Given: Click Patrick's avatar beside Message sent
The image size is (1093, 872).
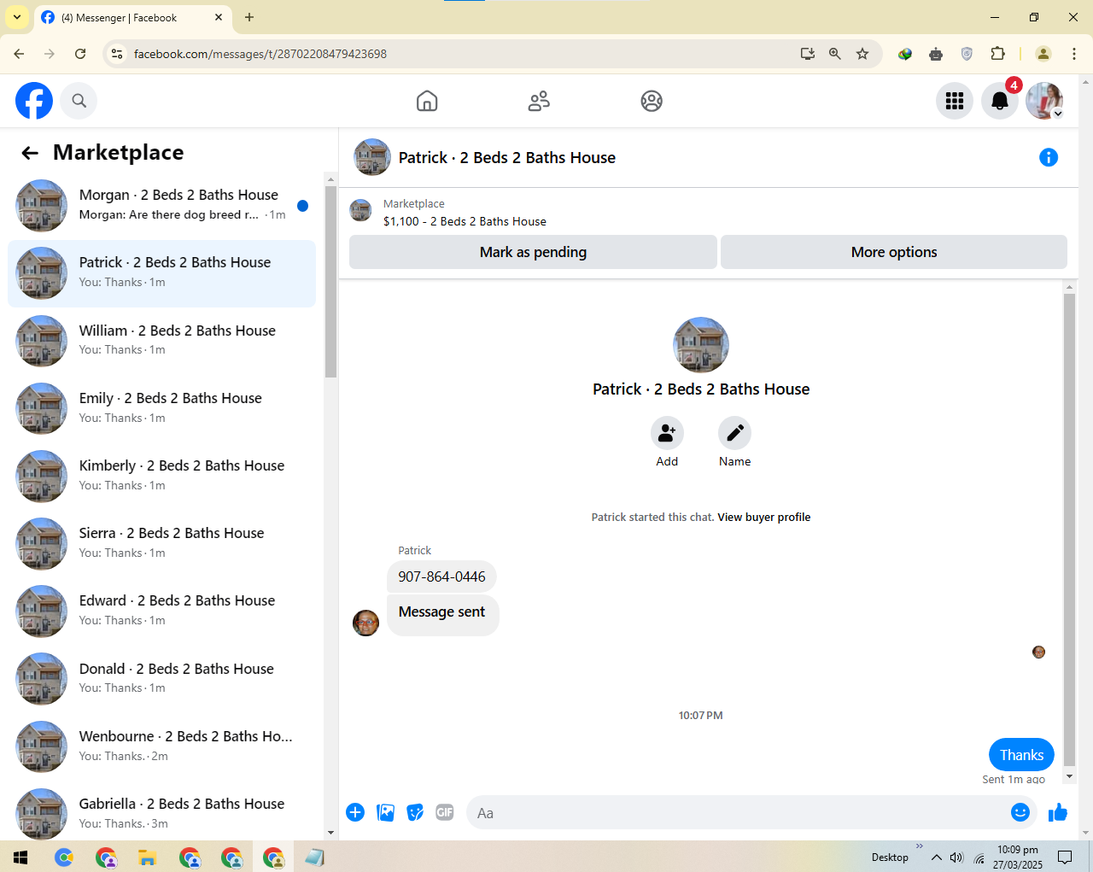Looking at the screenshot, I should [365, 623].
